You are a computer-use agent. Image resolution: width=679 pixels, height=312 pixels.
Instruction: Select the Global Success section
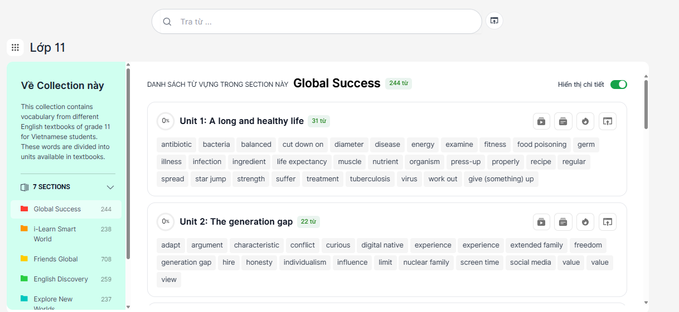[57, 209]
